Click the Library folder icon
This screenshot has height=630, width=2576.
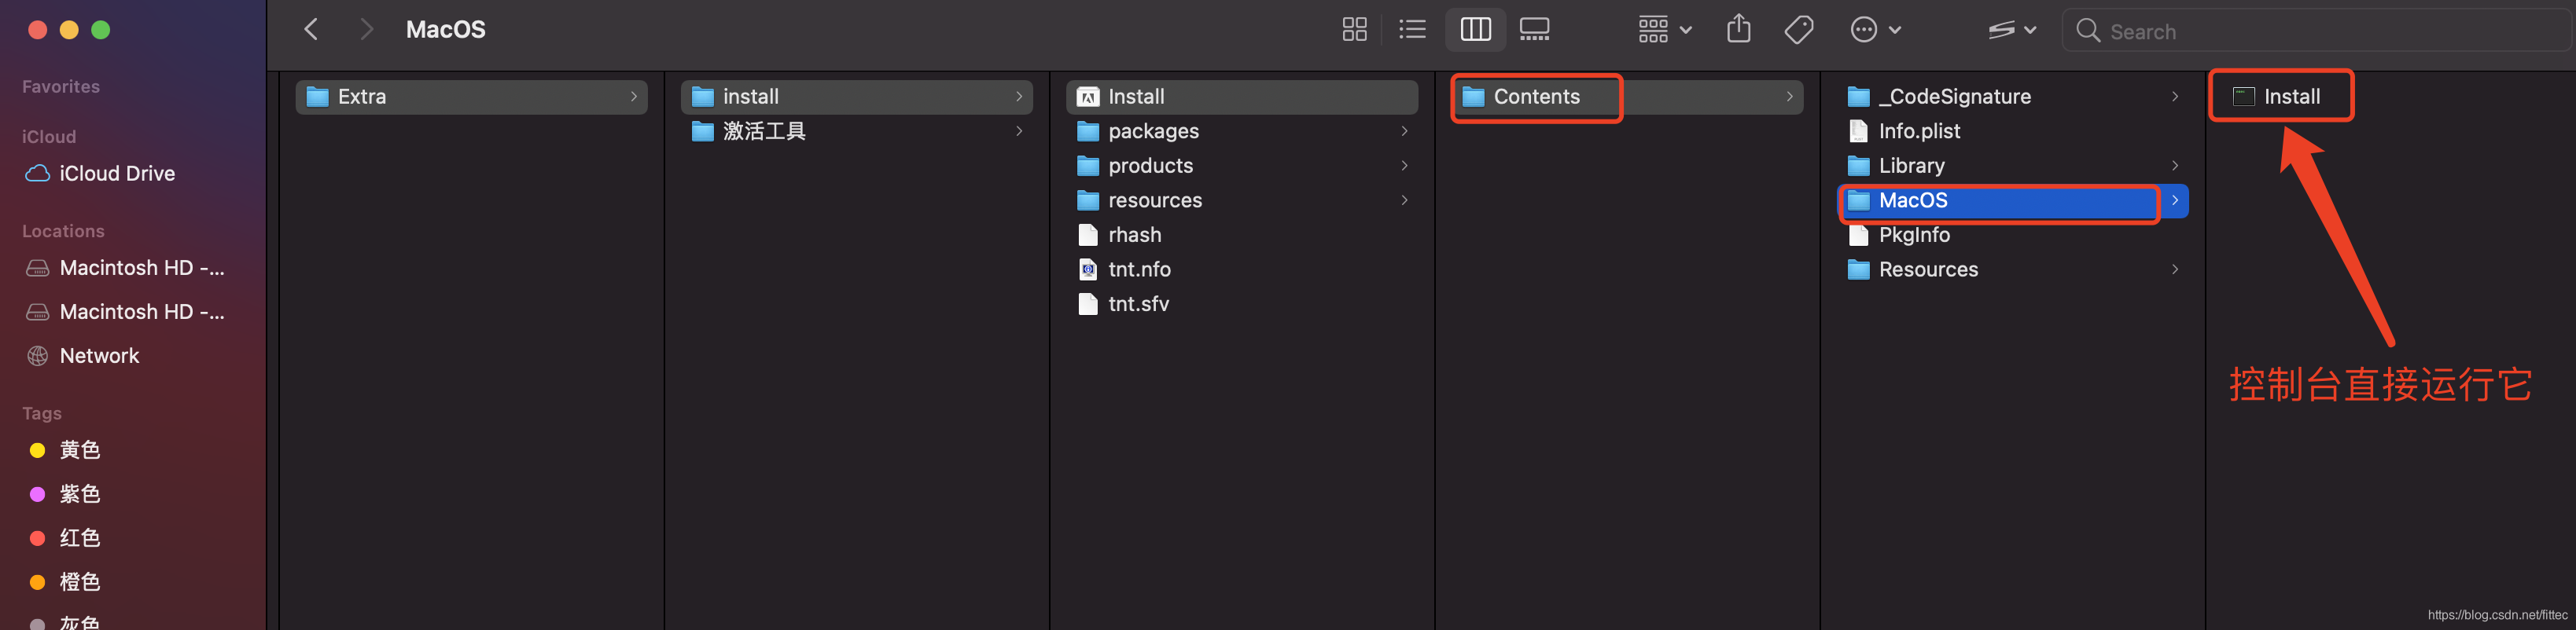(1858, 166)
